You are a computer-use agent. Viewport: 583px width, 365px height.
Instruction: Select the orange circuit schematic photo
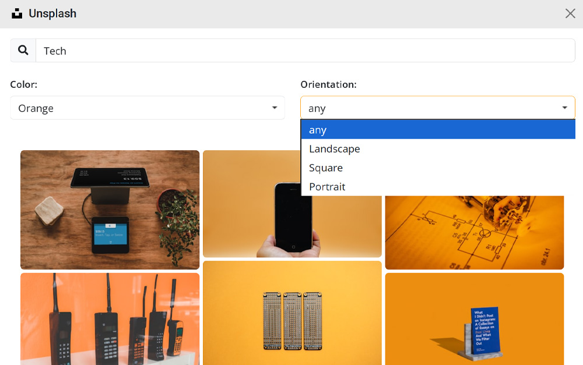tap(474, 233)
